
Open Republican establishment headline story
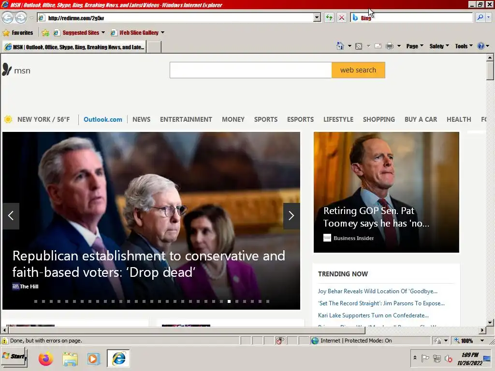(x=149, y=264)
